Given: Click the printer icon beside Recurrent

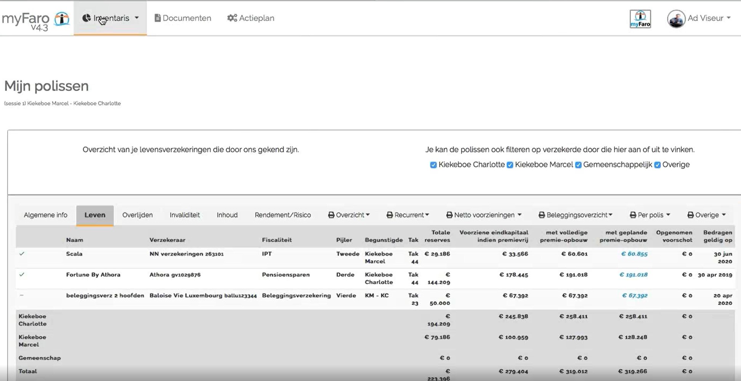Looking at the screenshot, I should click(x=390, y=215).
